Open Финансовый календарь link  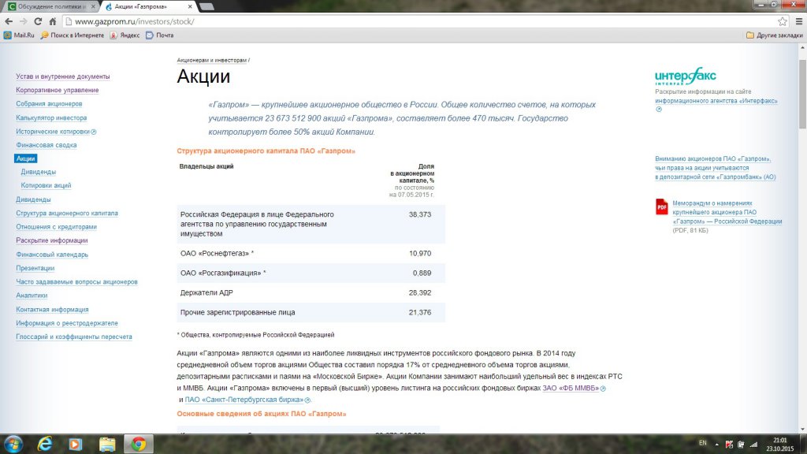[x=52, y=255]
